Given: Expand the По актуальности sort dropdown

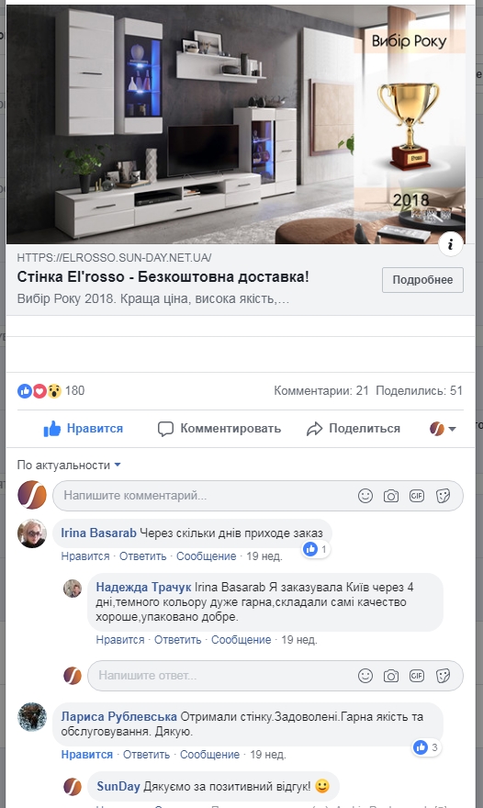Looking at the screenshot, I should click(x=69, y=465).
